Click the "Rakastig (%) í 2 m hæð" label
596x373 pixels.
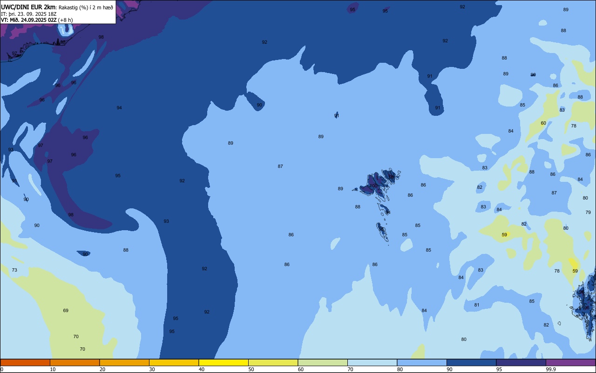(x=85, y=7)
